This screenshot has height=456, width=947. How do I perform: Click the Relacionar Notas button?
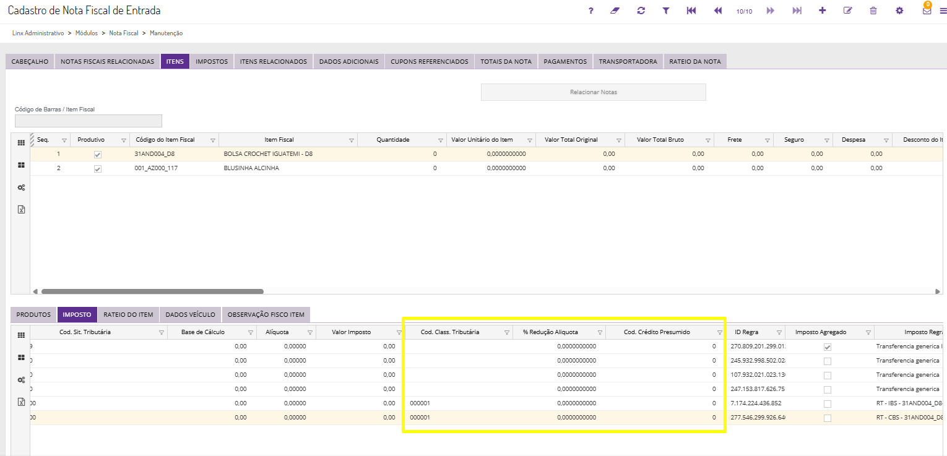pos(593,92)
